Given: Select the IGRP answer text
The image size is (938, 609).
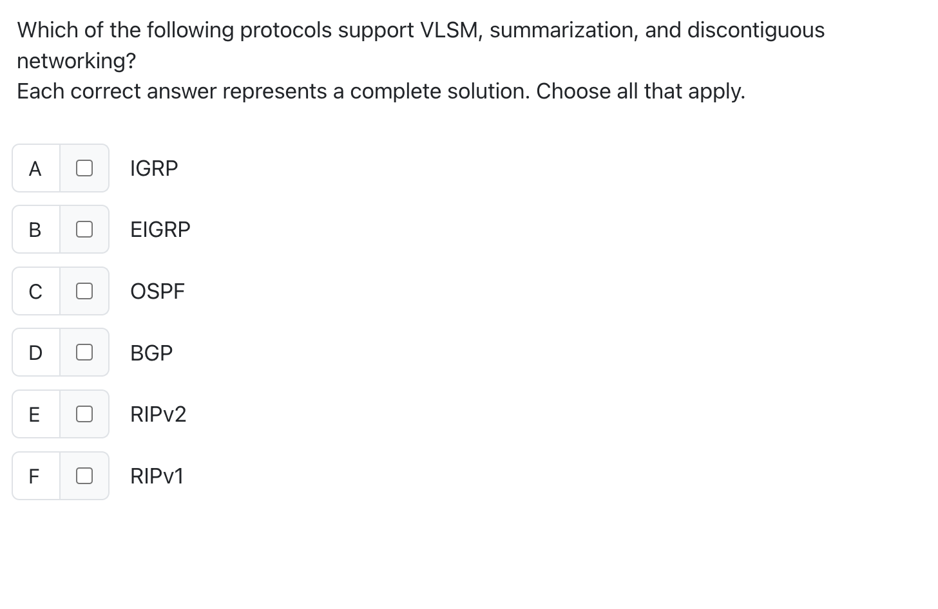Looking at the screenshot, I should coord(153,168).
